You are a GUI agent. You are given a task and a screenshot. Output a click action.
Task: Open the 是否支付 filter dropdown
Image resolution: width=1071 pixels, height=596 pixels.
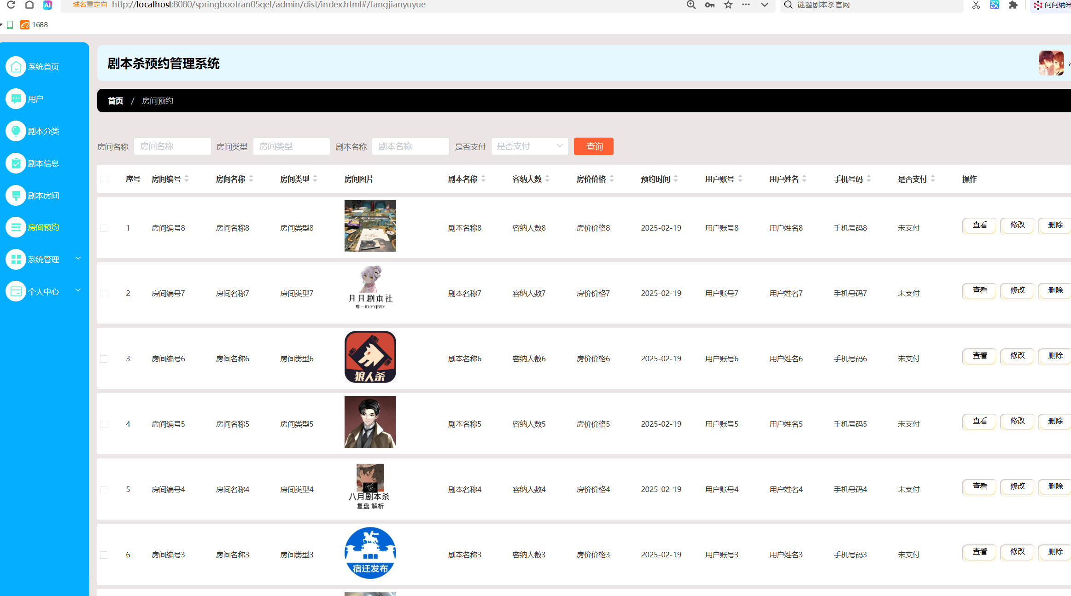click(x=529, y=146)
